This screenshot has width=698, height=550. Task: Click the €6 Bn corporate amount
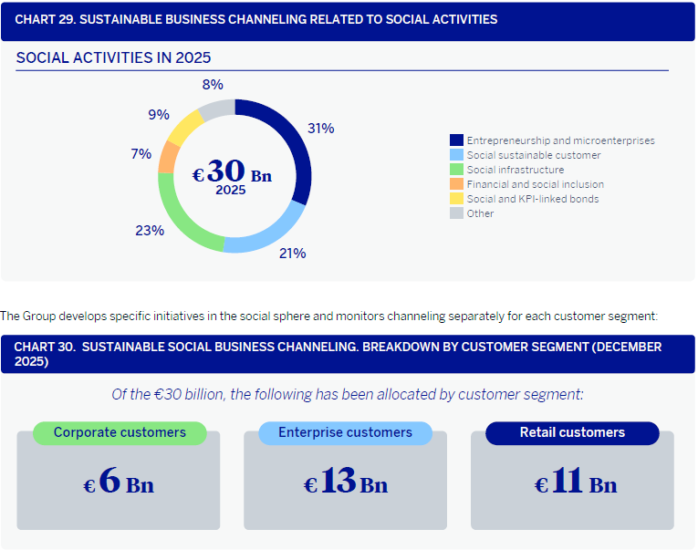(119, 483)
